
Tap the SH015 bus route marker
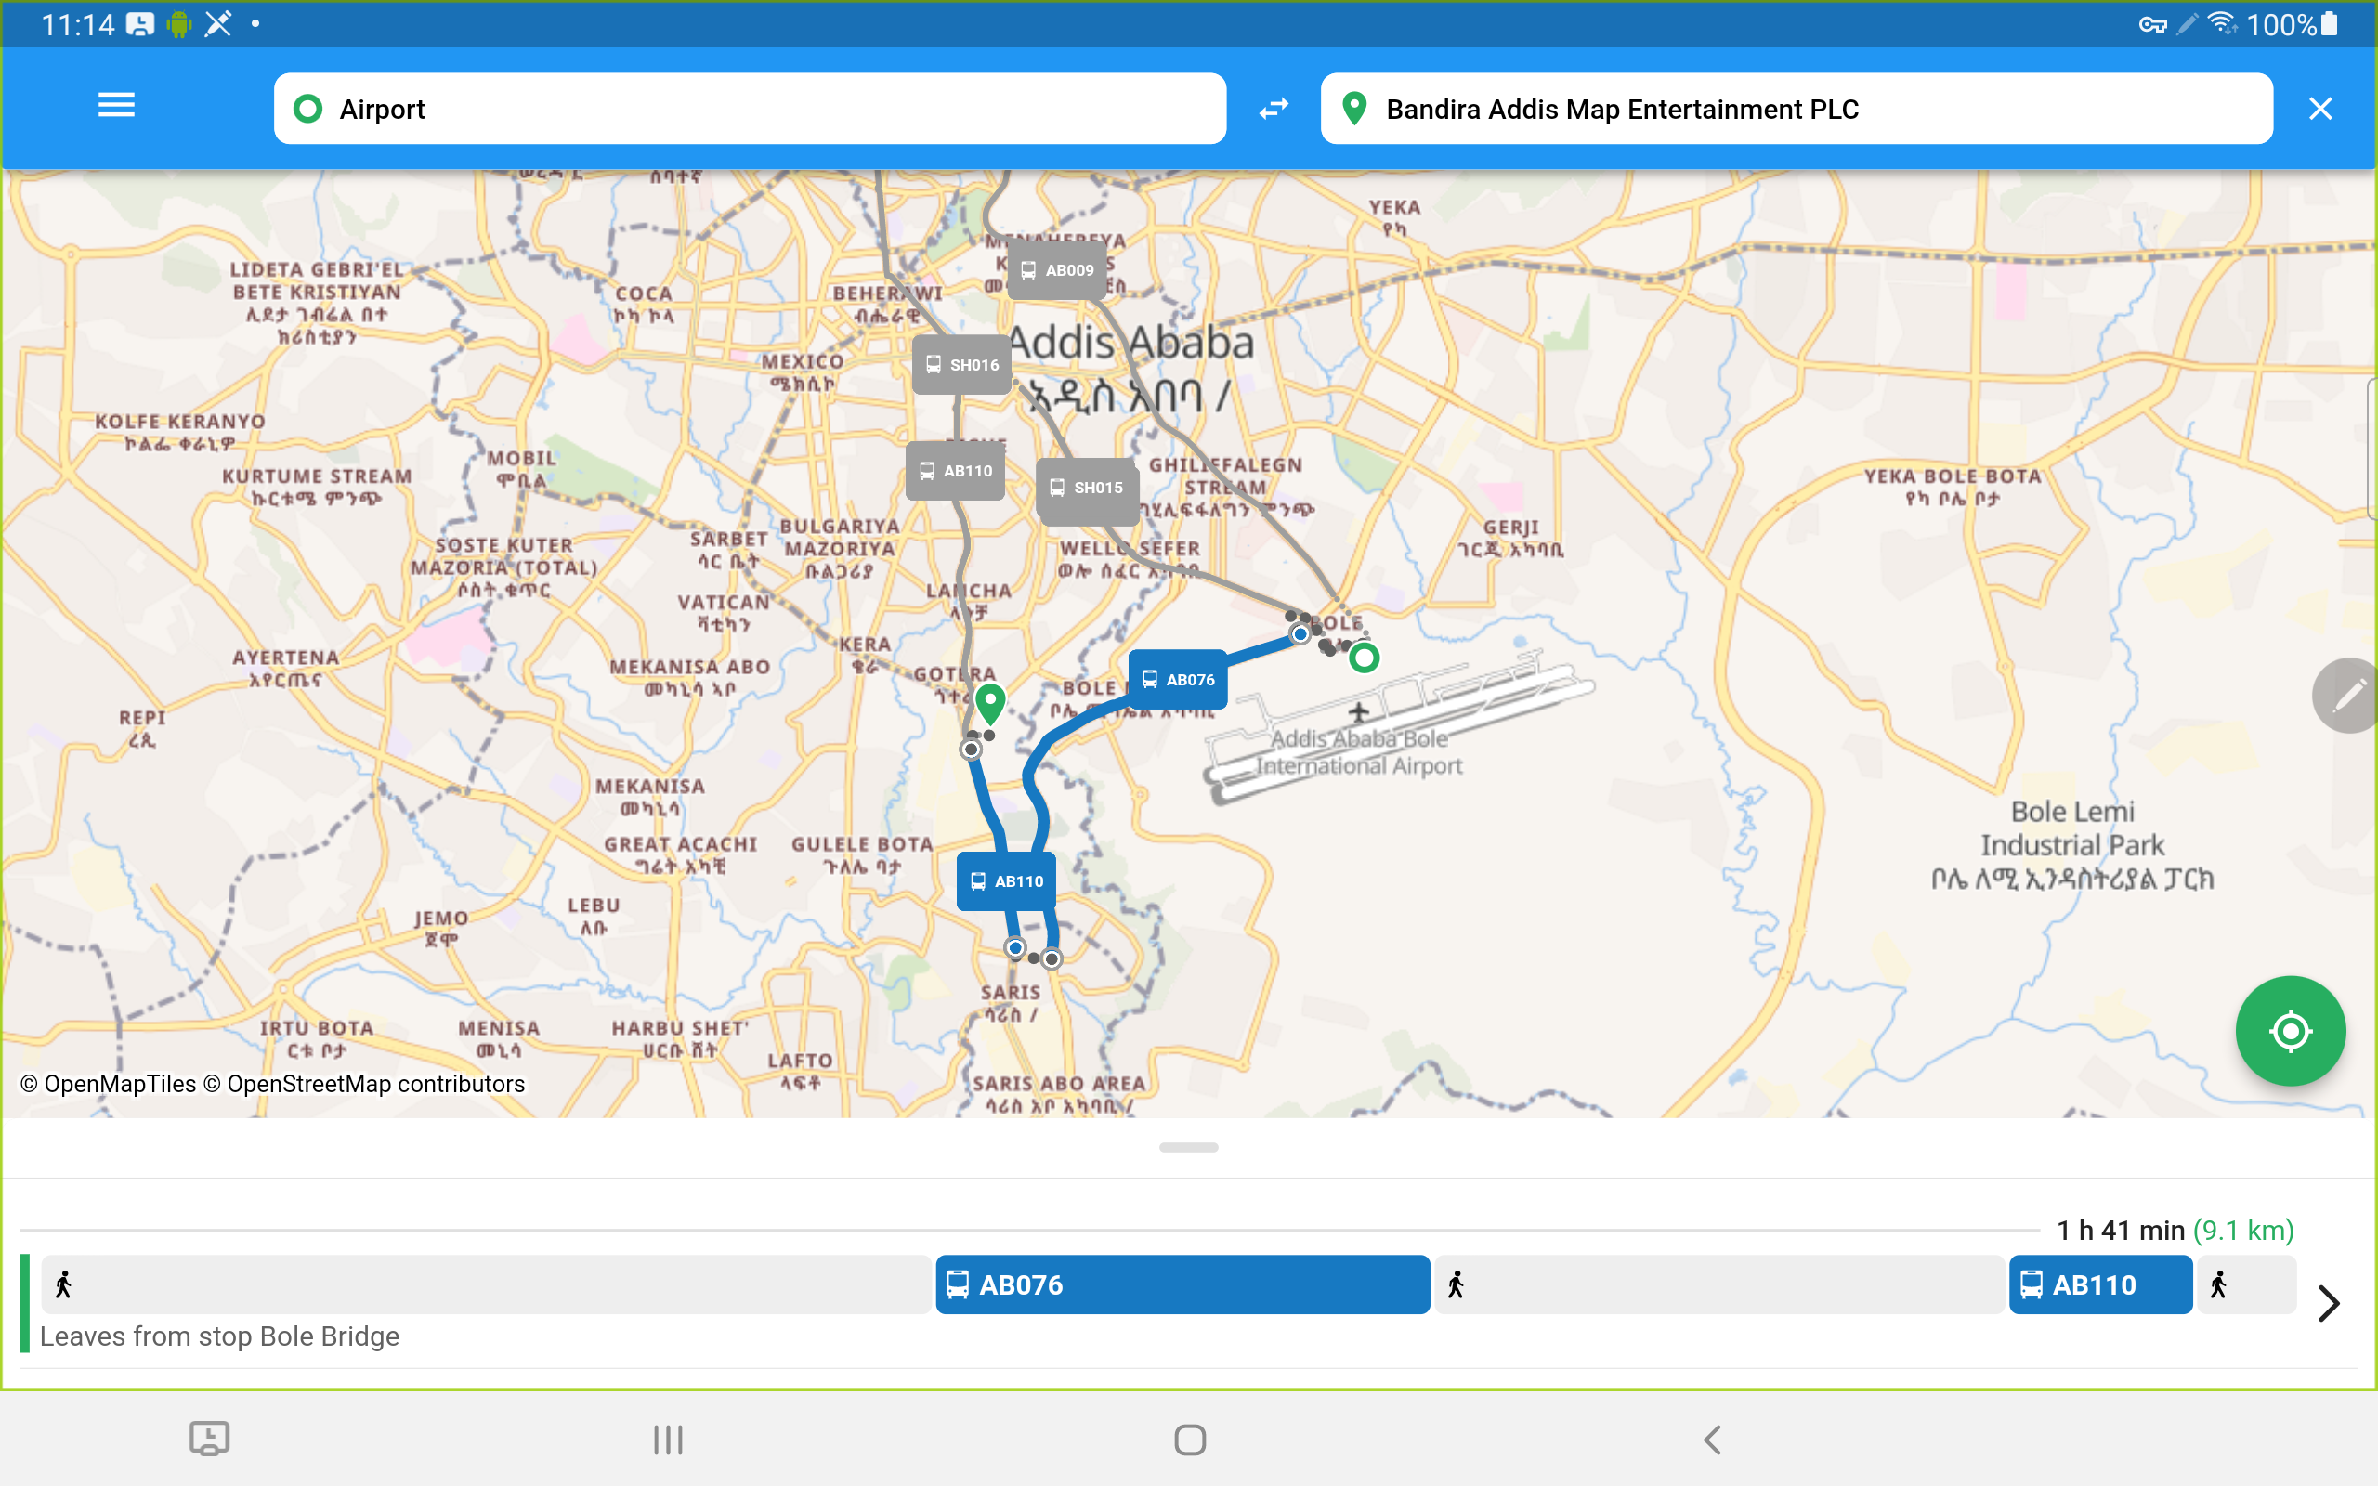pyautogui.click(x=1086, y=488)
